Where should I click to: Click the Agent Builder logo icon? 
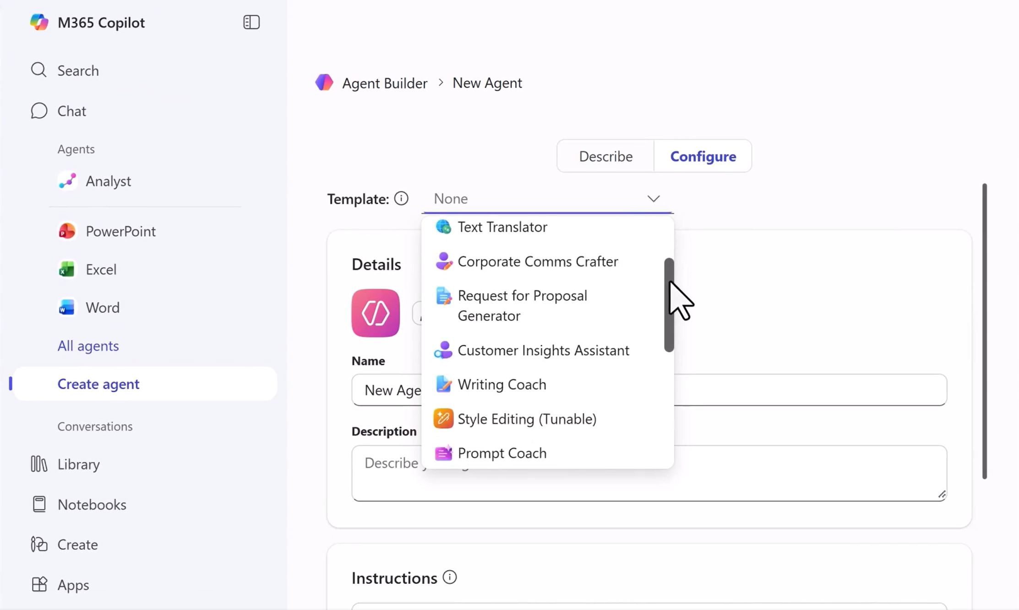tap(324, 83)
